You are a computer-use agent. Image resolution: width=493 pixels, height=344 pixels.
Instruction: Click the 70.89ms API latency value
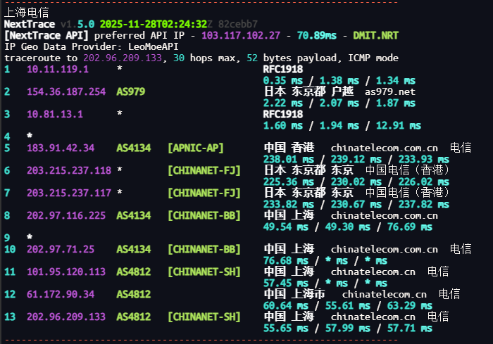coord(321,35)
